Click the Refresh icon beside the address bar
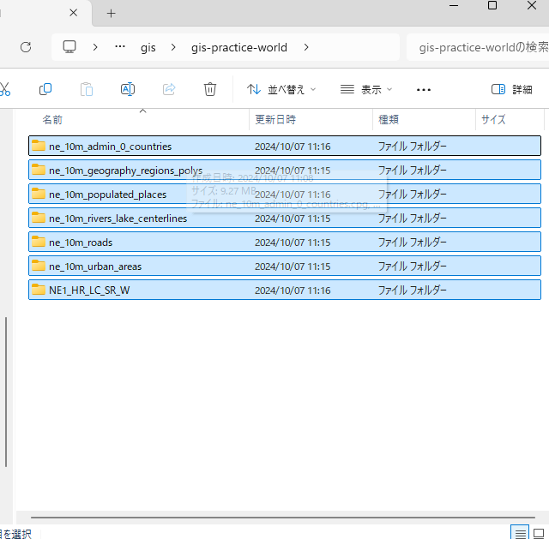This screenshot has height=539, width=549. point(26,47)
